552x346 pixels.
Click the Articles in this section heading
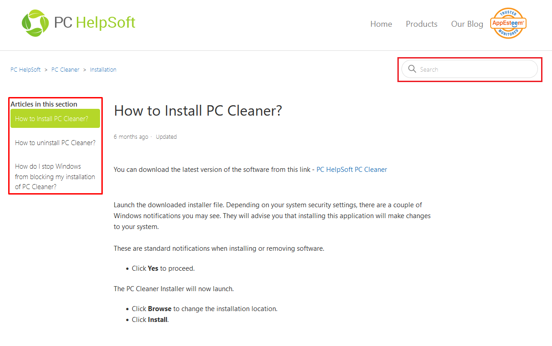pyautogui.click(x=44, y=104)
